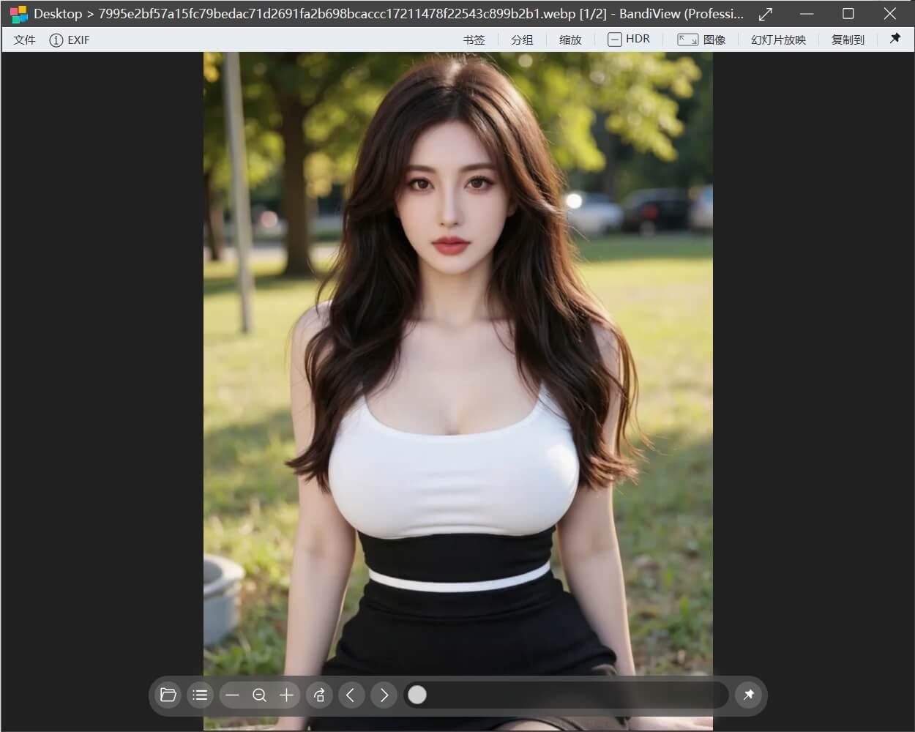This screenshot has height=732, width=915.
Task: Rotate image with rotate icon
Action: (x=319, y=695)
